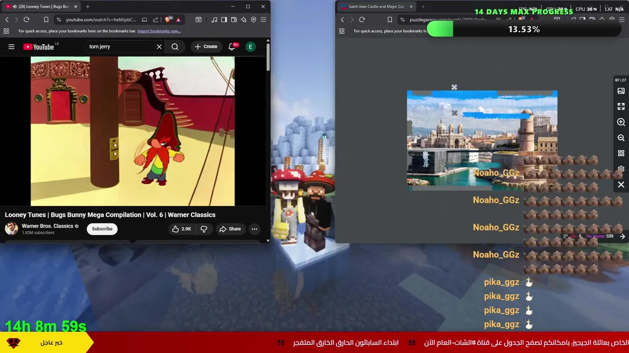Open the music playlist icon in browser toolbar
The height and width of the screenshot is (353, 629).
click(x=214, y=20)
